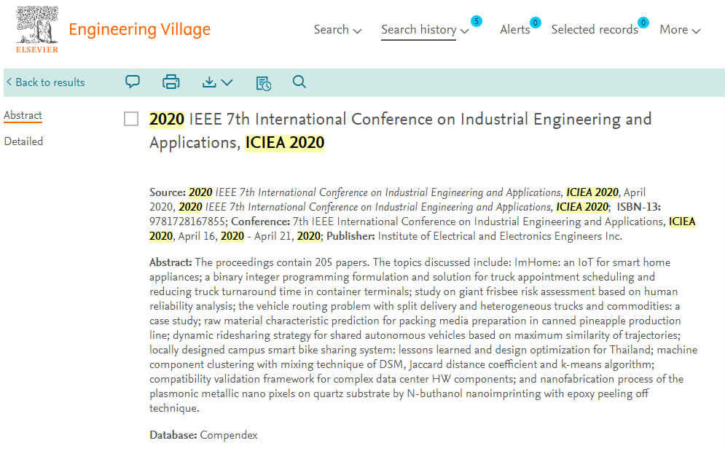Print this record using the printer icon

[x=171, y=82]
